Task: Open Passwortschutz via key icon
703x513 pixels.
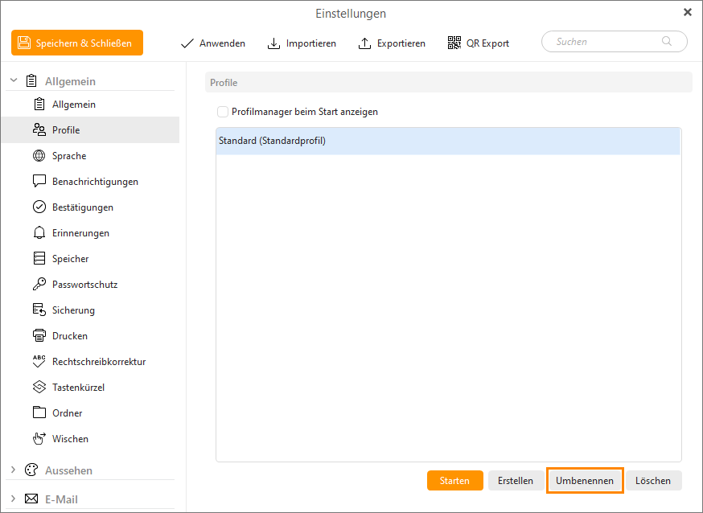Action: click(39, 285)
